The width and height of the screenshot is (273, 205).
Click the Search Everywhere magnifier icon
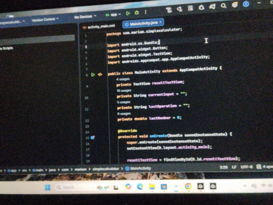click(223, 6)
